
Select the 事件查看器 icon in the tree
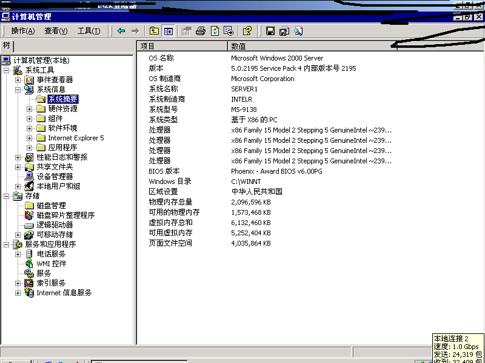tap(29, 80)
